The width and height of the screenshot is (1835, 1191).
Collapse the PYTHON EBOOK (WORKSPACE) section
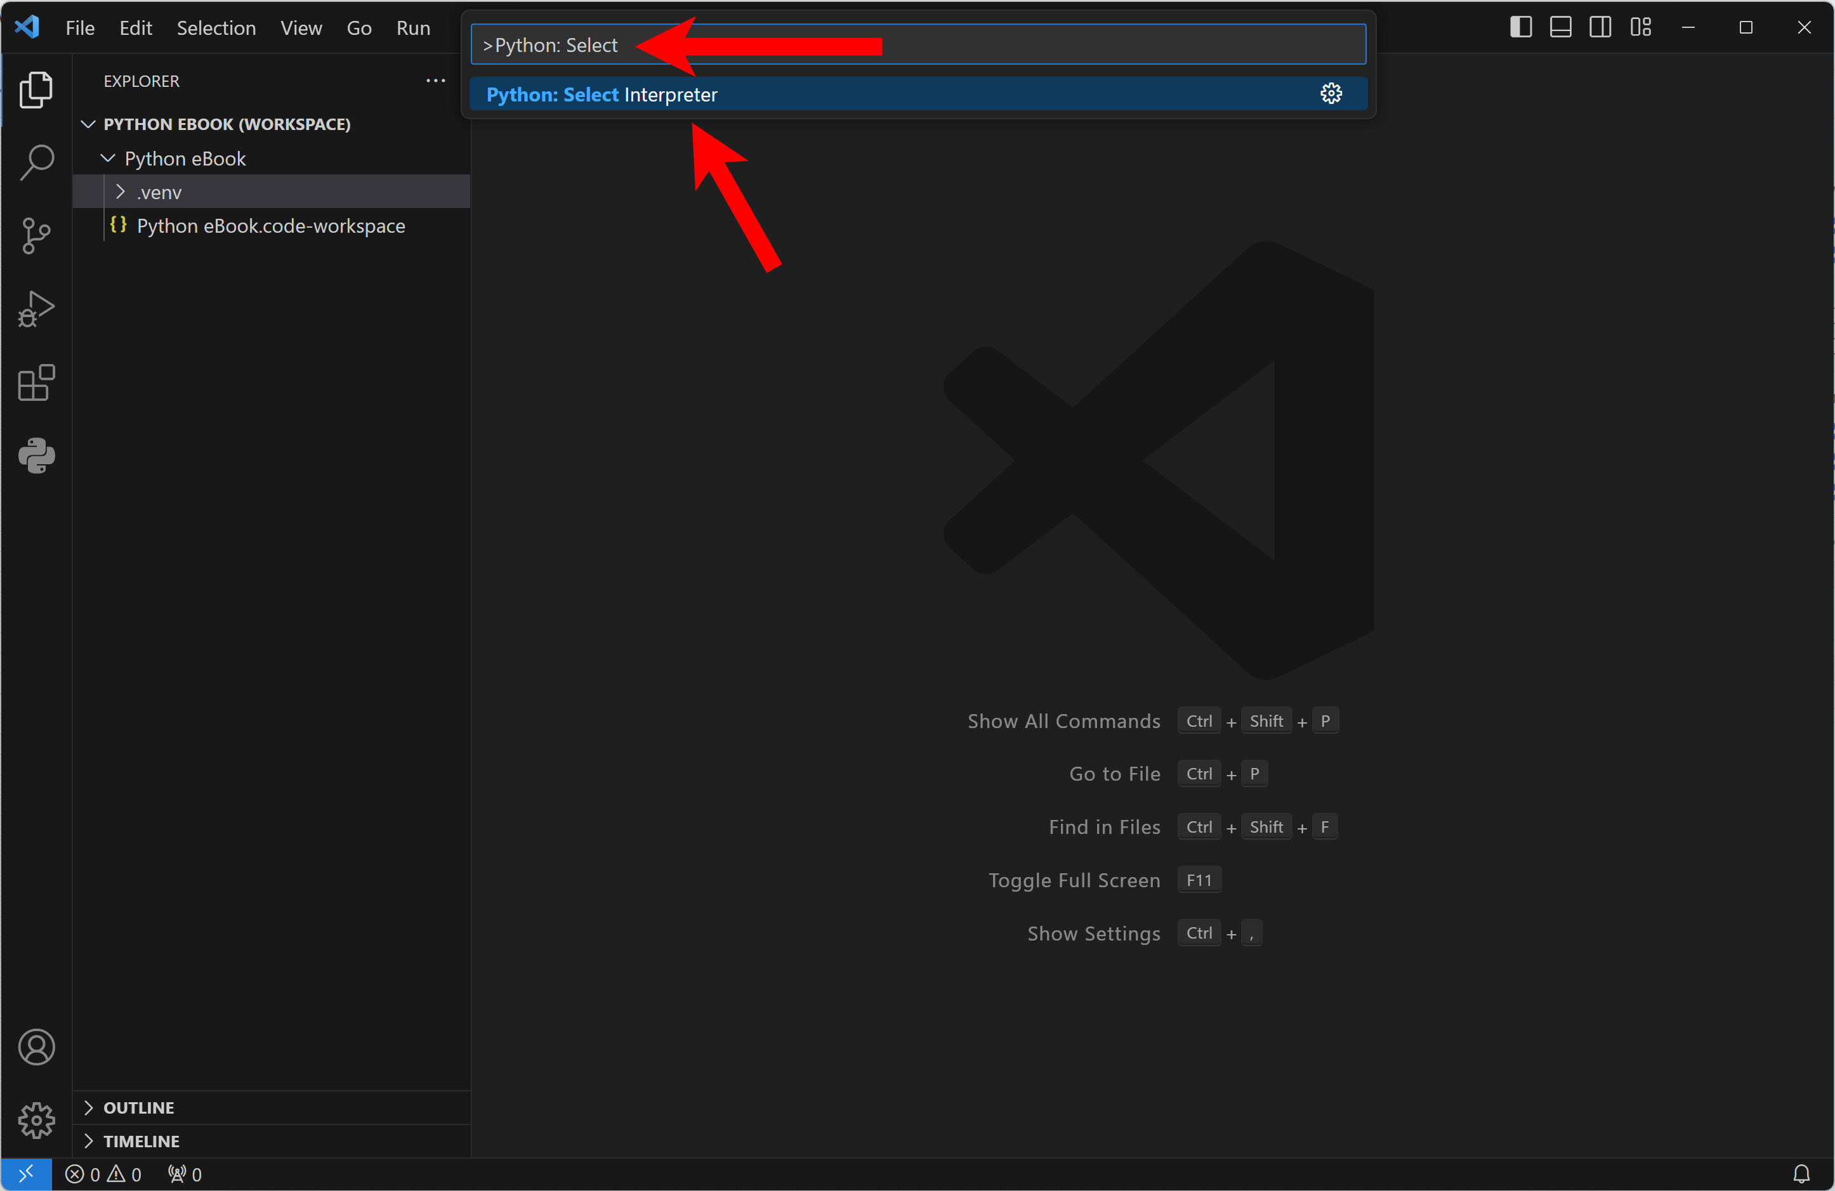pyautogui.click(x=89, y=124)
